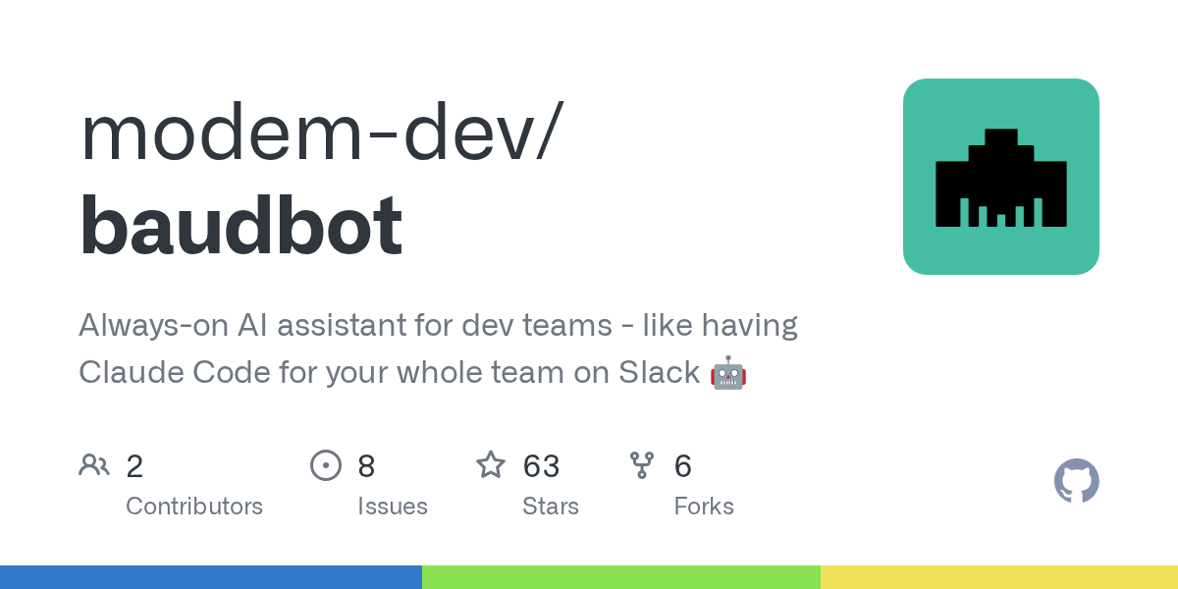Open the baudbot repository title
This screenshot has width=1178, height=589.
pos(241,226)
